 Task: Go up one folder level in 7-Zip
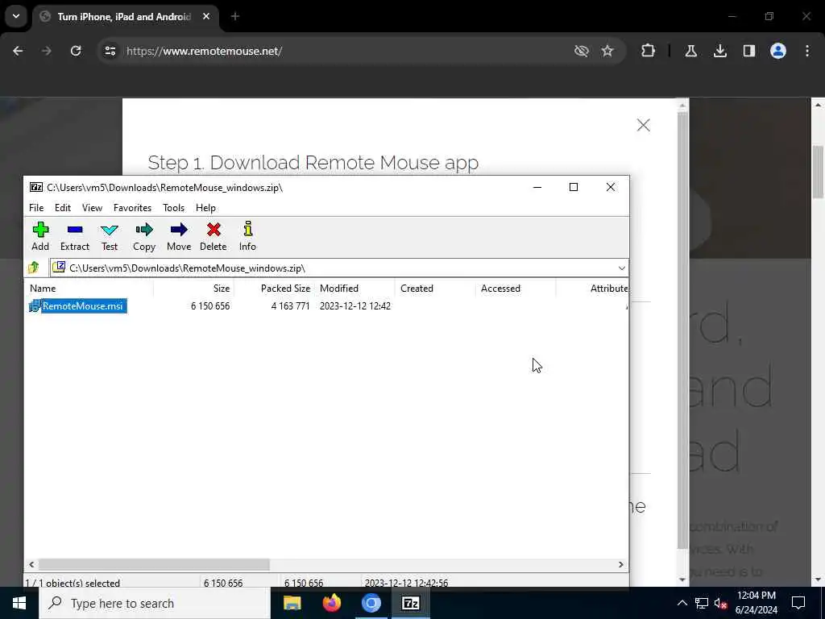pyautogui.click(x=34, y=268)
